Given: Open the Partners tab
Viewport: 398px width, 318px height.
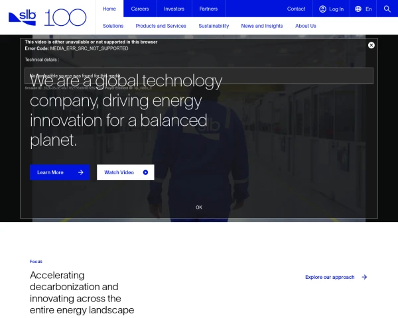Looking at the screenshot, I should [x=208, y=9].
